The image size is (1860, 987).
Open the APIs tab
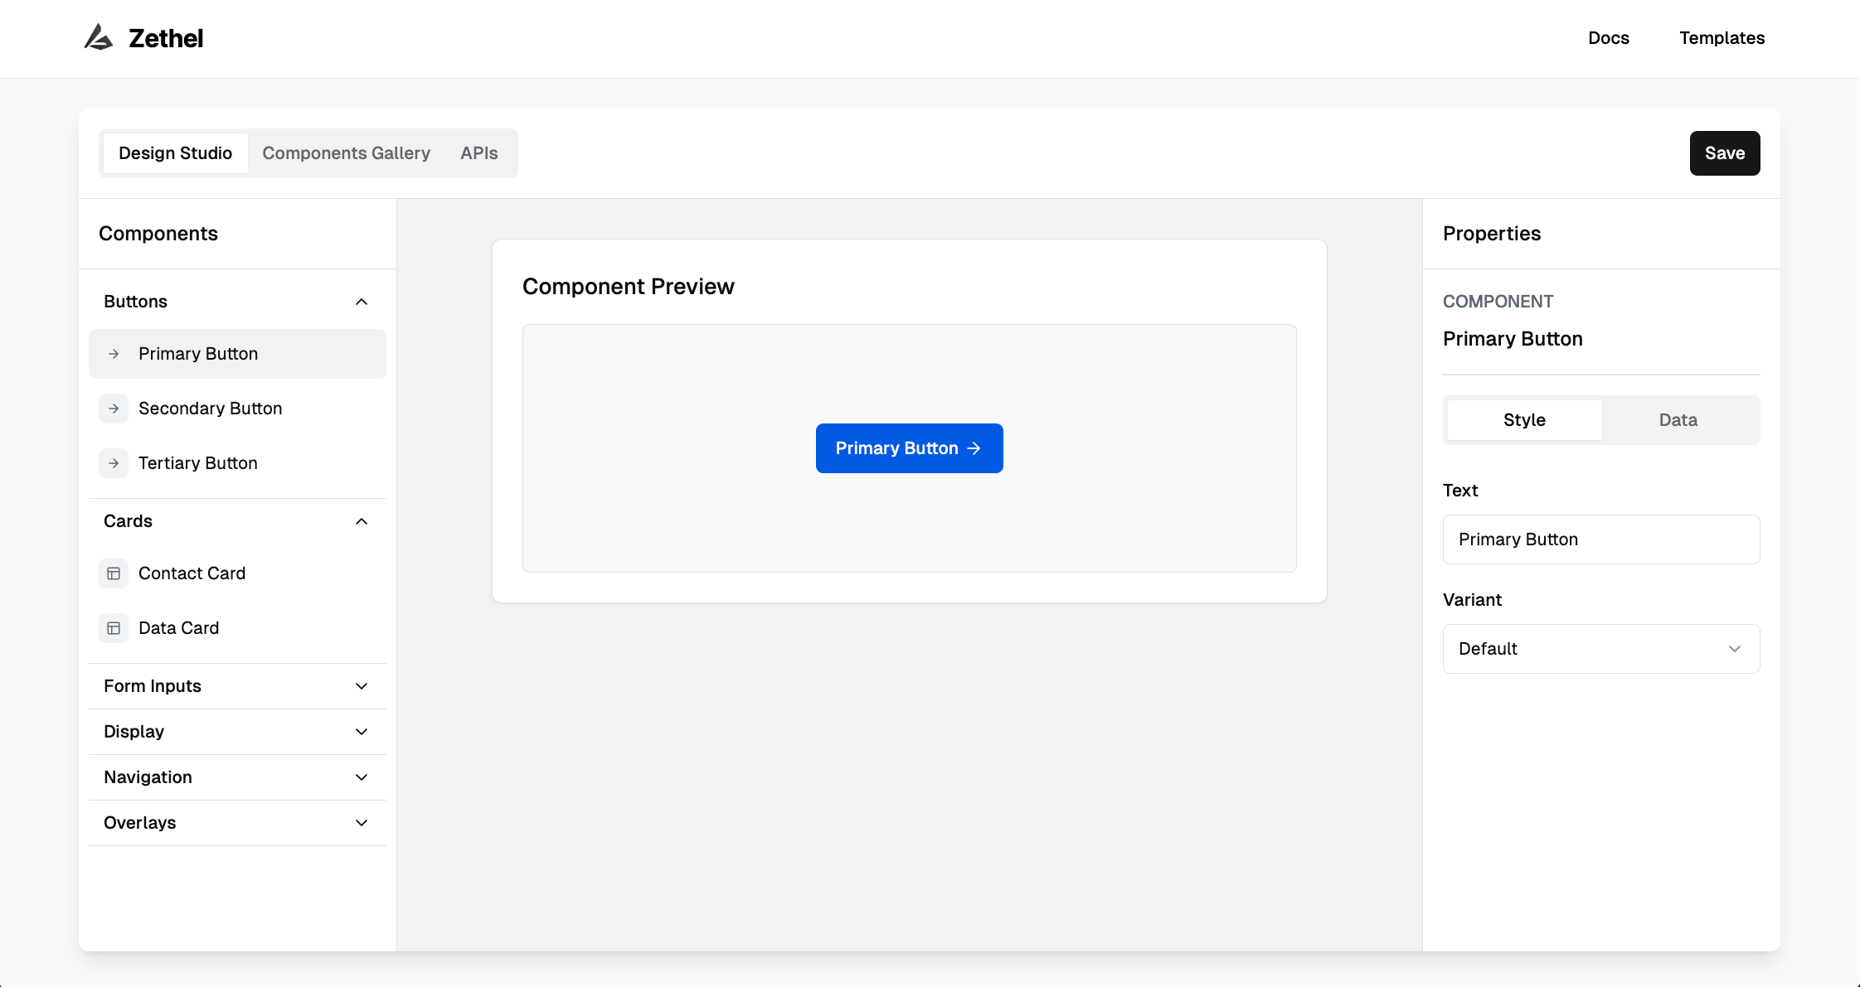(479, 153)
